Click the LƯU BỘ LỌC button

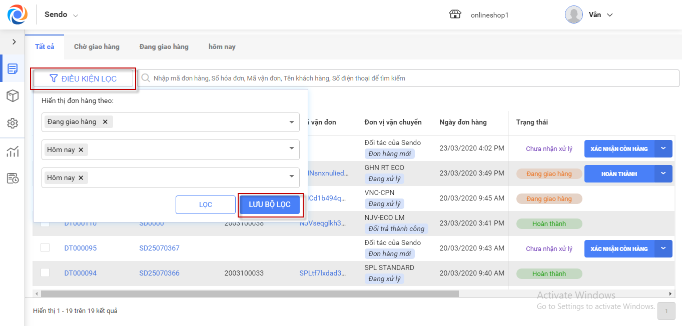270,204
